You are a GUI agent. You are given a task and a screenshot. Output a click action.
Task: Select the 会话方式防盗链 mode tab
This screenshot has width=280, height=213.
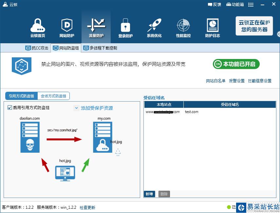[x=53, y=96]
